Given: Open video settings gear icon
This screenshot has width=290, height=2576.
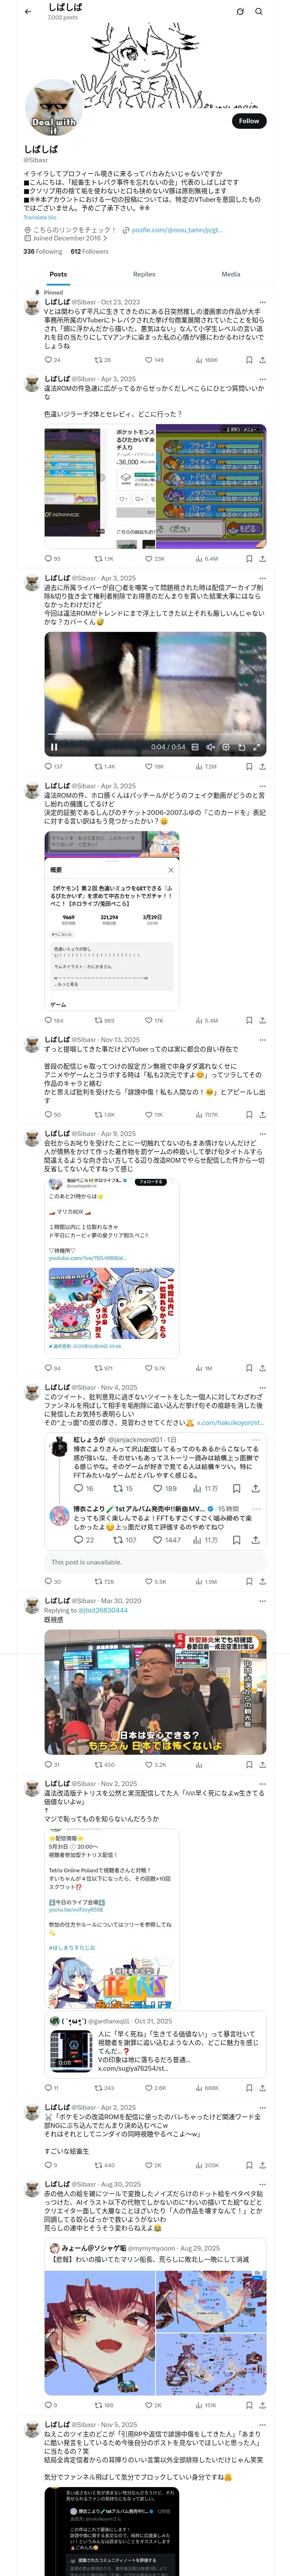Looking at the screenshot, I should (226, 746).
